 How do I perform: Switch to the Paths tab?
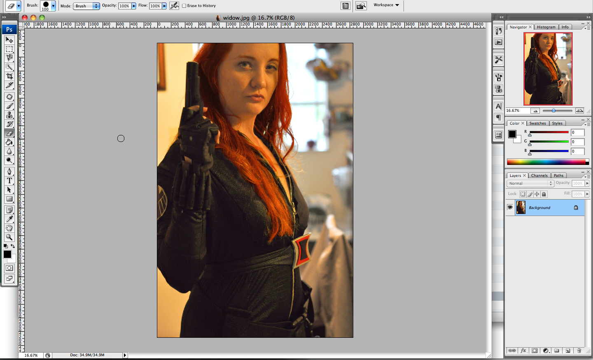coord(558,176)
